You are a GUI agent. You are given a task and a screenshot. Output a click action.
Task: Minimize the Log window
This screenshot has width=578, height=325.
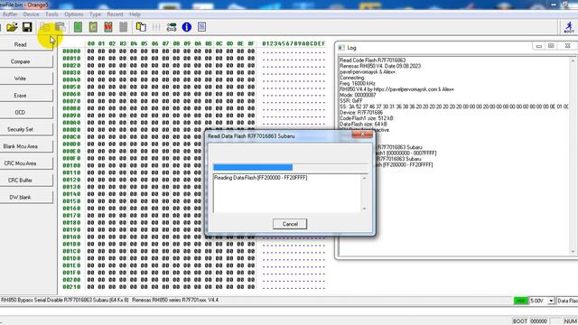(x=538, y=46)
